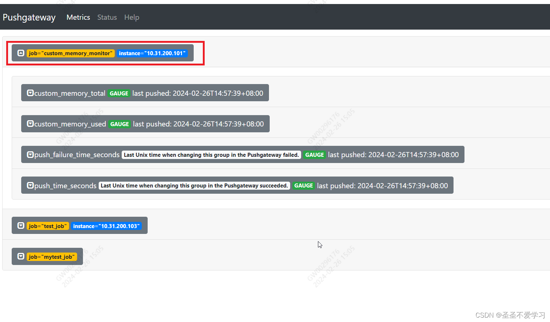
Task: Click the Pushgateway brand link
Action: point(29,17)
